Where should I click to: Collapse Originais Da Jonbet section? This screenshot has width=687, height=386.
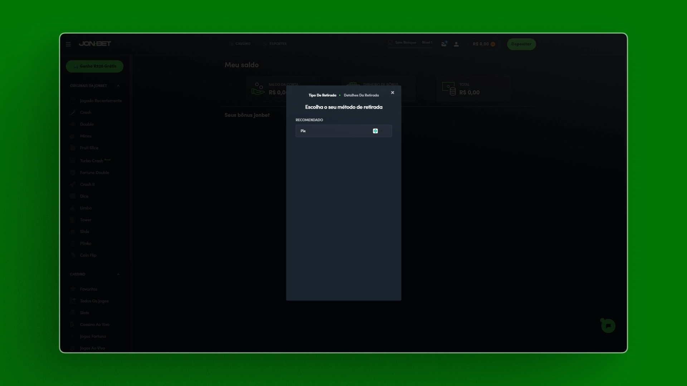(118, 86)
